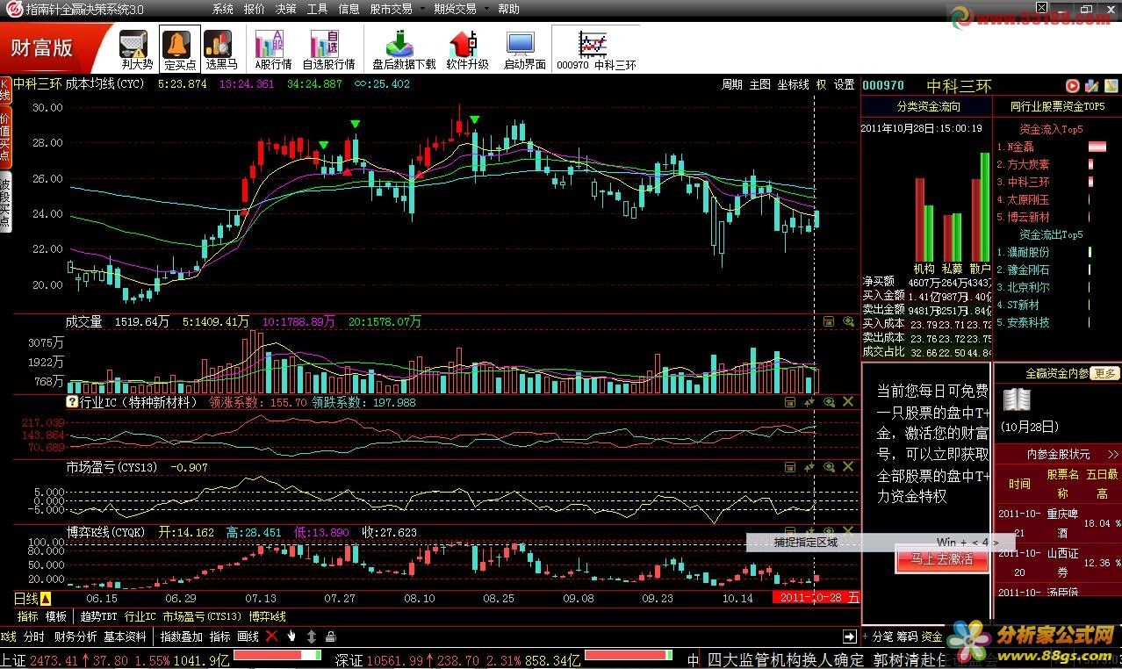Click 马上去激活 activation button

click(942, 558)
